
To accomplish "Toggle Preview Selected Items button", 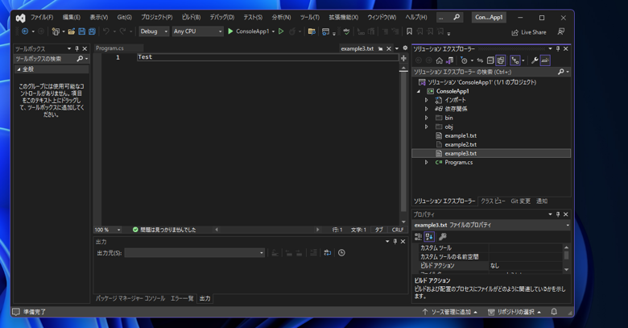I will point(545,60).
